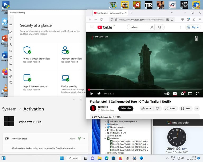Expand the Network adapters node
The image size is (203, 162).
click(105, 127)
